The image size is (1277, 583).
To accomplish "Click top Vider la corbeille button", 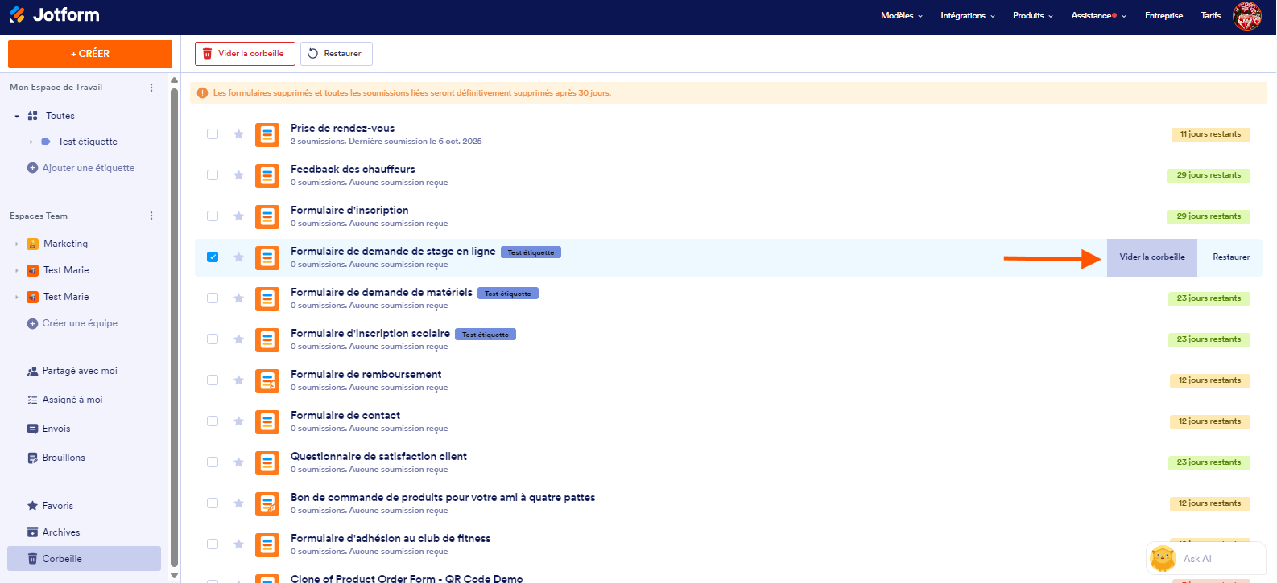I will point(245,54).
